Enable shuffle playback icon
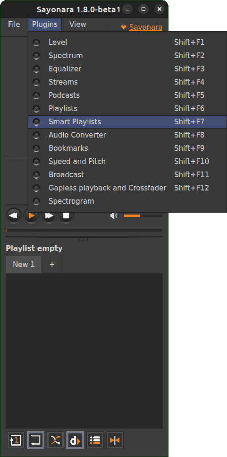This screenshot has height=457, width=227. [x=55, y=440]
